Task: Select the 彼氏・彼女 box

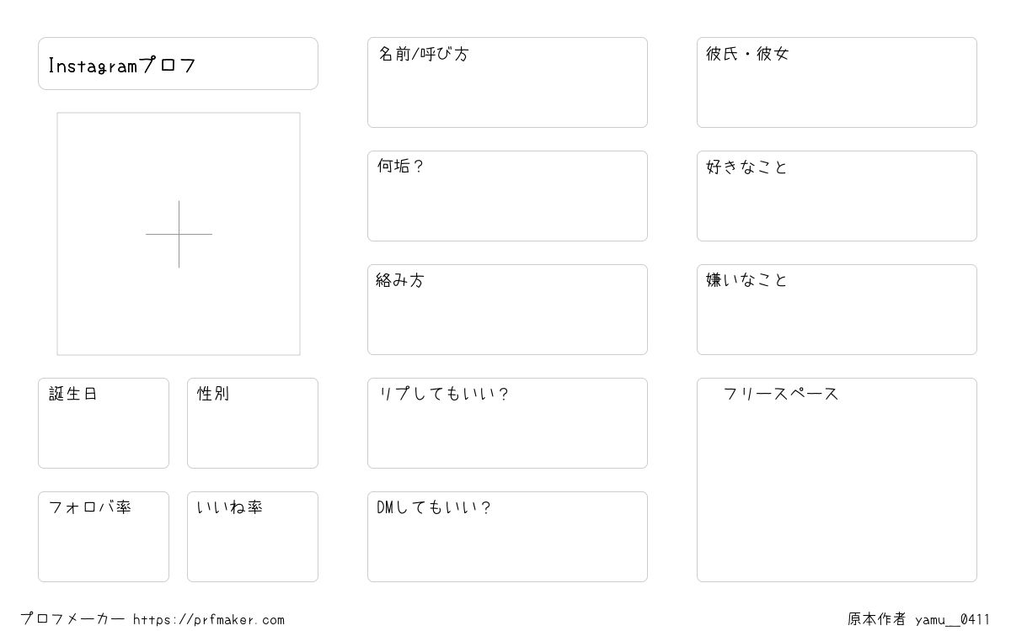Action: tap(837, 82)
